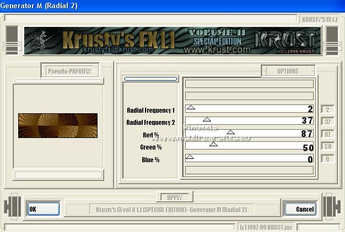Screen dimensions: 345x232
Task: Click the brown radial pseudo-preview thumbnail
Action: (58, 125)
